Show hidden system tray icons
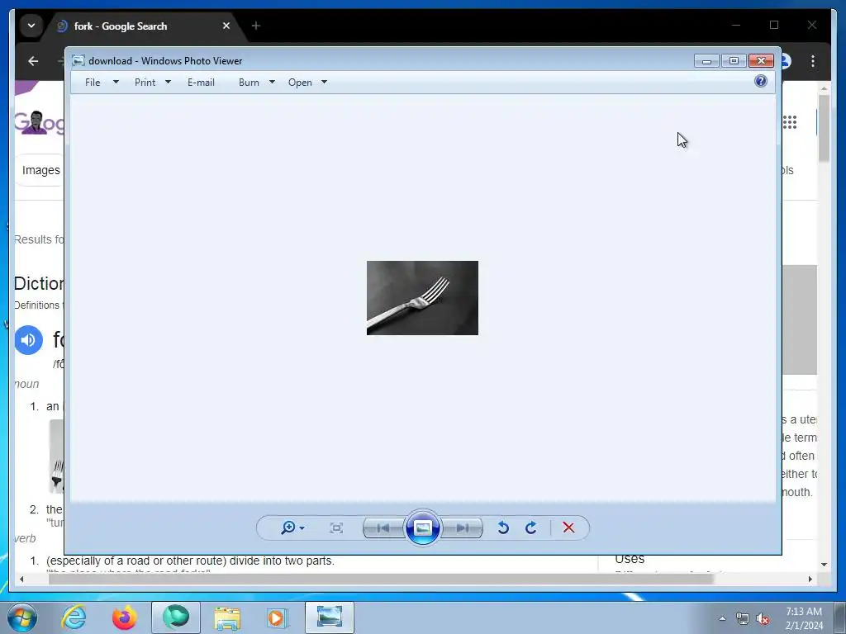 [722, 618]
